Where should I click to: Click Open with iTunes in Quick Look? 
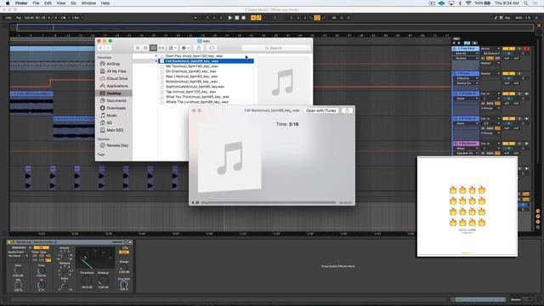321,110
